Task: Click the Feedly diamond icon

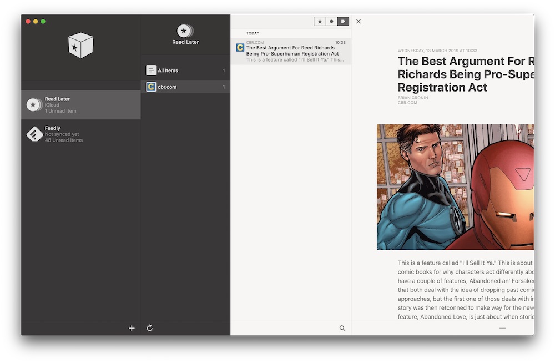Action: pos(34,134)
